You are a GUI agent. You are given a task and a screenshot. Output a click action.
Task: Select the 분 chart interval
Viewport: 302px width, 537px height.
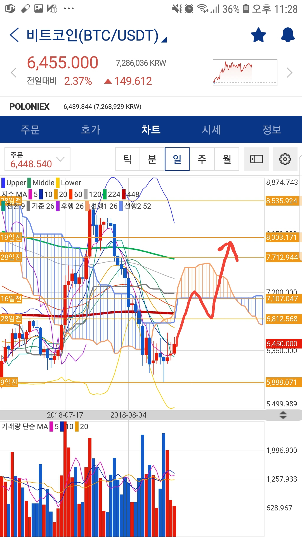[x=152, y=159]
